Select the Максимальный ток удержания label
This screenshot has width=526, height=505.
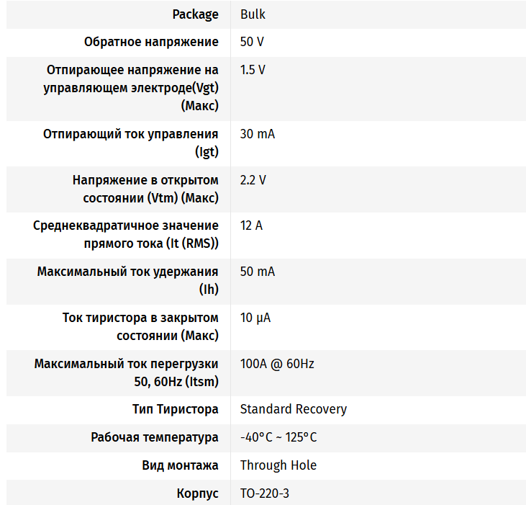(127, 280)
